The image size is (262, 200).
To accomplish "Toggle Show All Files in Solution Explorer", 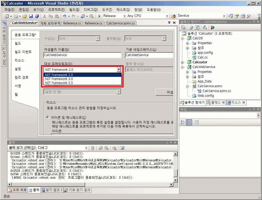I will [x=191, y=27].
